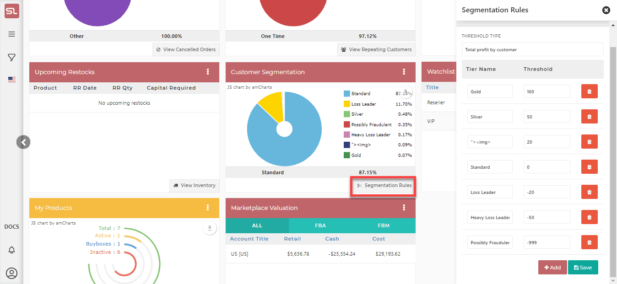
Task: Save the segmentation rules
Action: (583, 268)
